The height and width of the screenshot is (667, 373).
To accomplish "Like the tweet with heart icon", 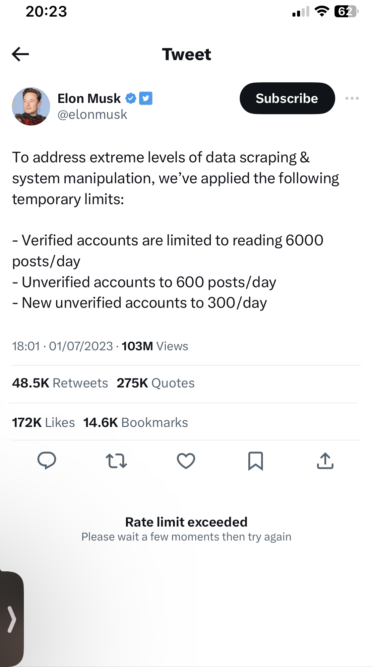I will click(186, 461).
